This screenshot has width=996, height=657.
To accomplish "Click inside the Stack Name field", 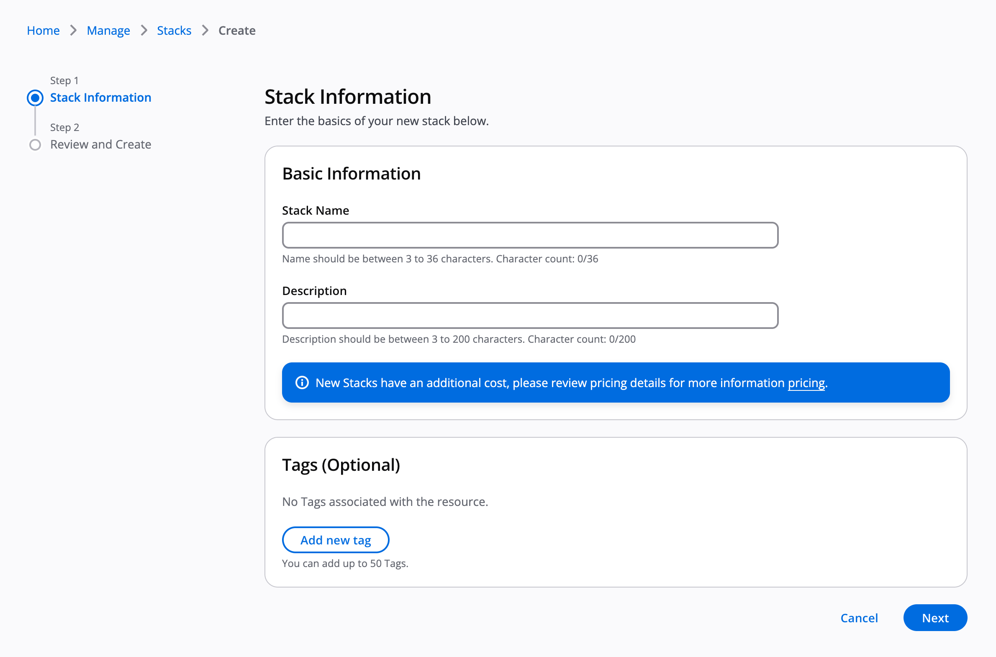I will [530, 235].
